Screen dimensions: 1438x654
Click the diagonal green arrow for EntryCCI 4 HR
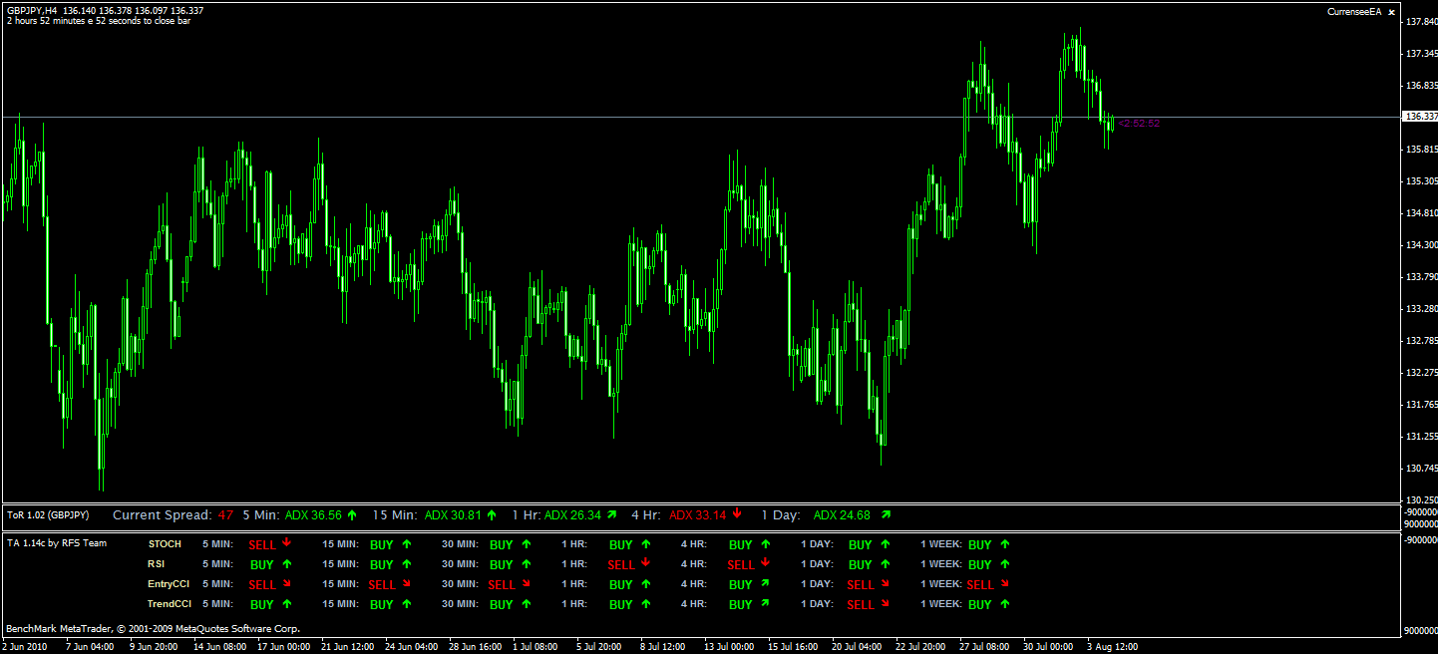point(765,583)
